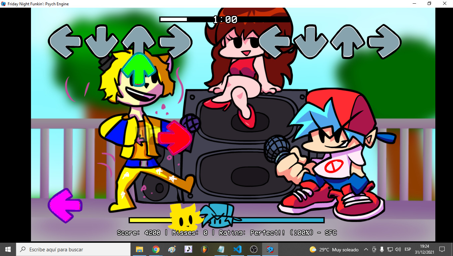The height and width of the screenshot is (256, 453).
Task: Click the Score and Rating text
Action: (226, 233)
